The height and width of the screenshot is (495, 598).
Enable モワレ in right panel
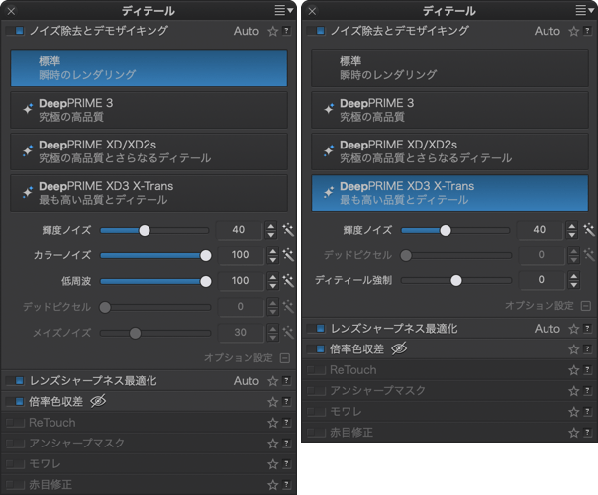[316, 412]
